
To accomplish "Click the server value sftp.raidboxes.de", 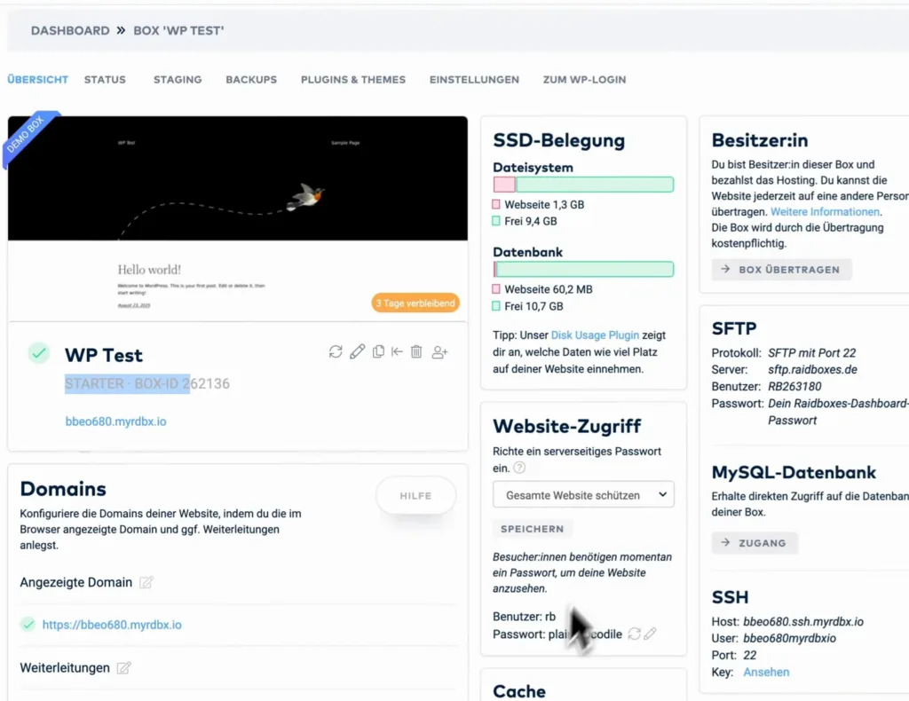I will [813, 370].
